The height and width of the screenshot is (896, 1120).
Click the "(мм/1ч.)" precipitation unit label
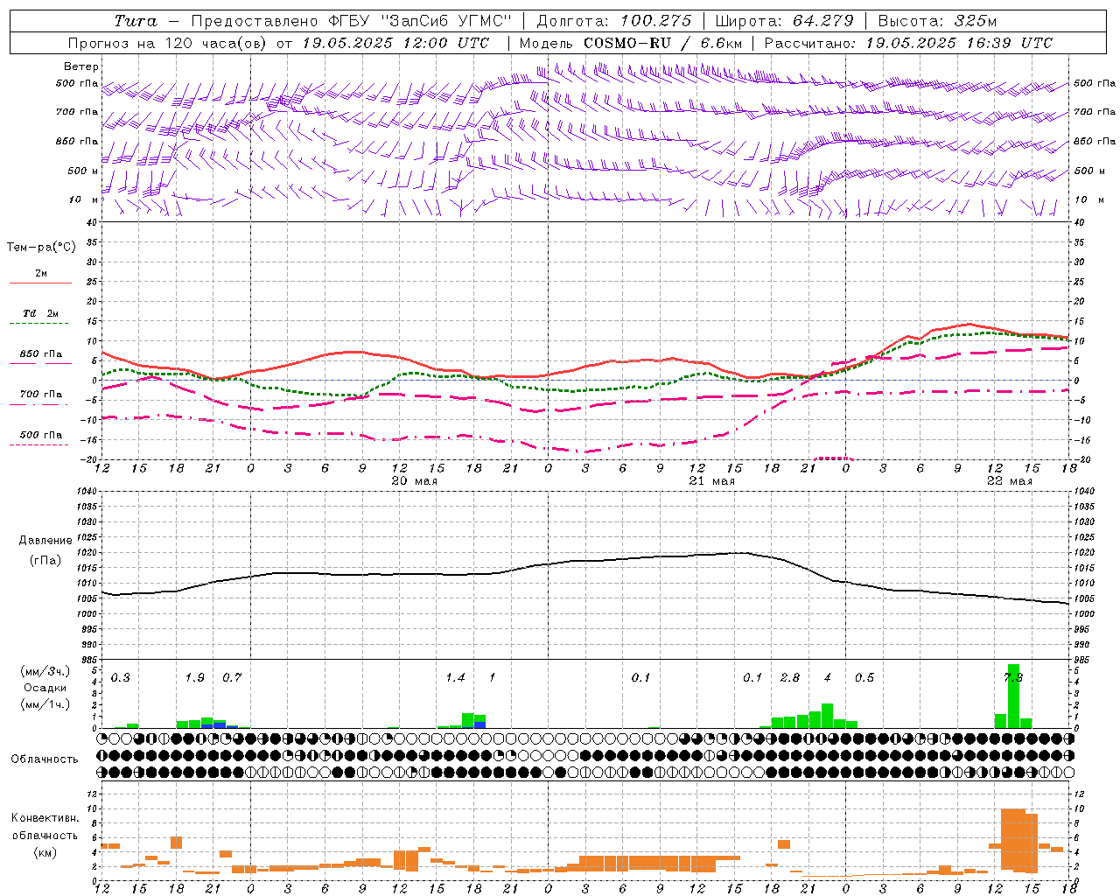click(x=45, y=704)
